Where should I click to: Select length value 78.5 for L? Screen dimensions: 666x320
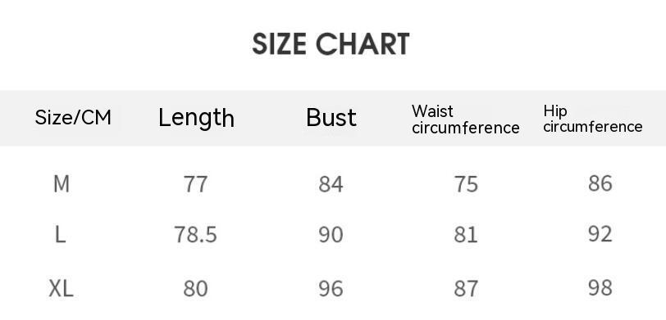pyautogui.click(x=195, y=234)
